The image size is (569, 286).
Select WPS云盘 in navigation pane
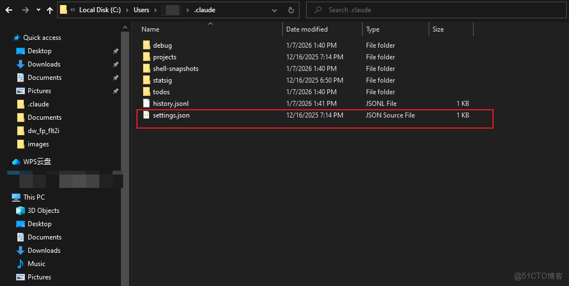pyautogui.click(x=37, y=162)
